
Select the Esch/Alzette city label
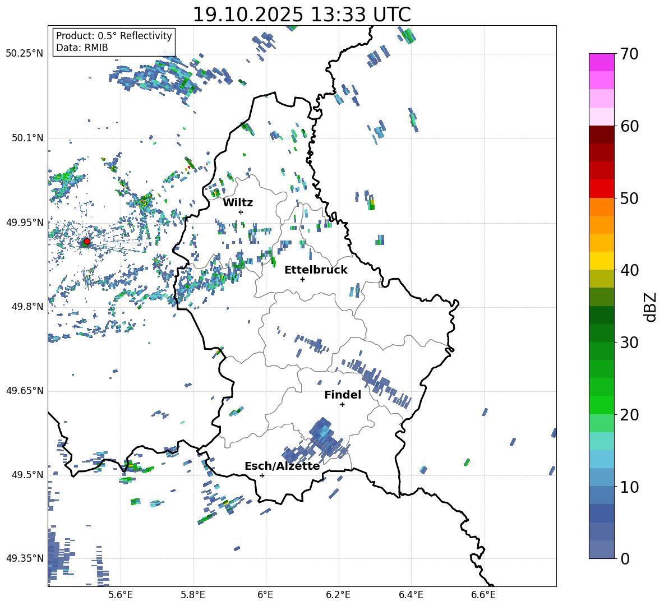(x=282, y=466)
